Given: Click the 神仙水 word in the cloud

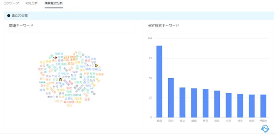Looking at the screenshot, I should coord(65,73).
